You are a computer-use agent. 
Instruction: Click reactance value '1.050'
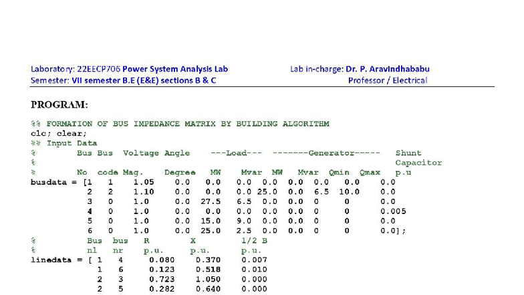point(209,280)
